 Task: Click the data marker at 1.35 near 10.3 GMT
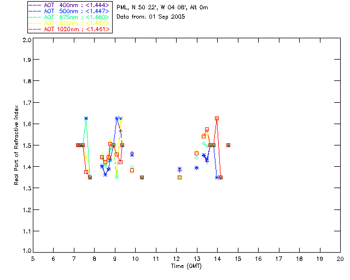(142, 178)
